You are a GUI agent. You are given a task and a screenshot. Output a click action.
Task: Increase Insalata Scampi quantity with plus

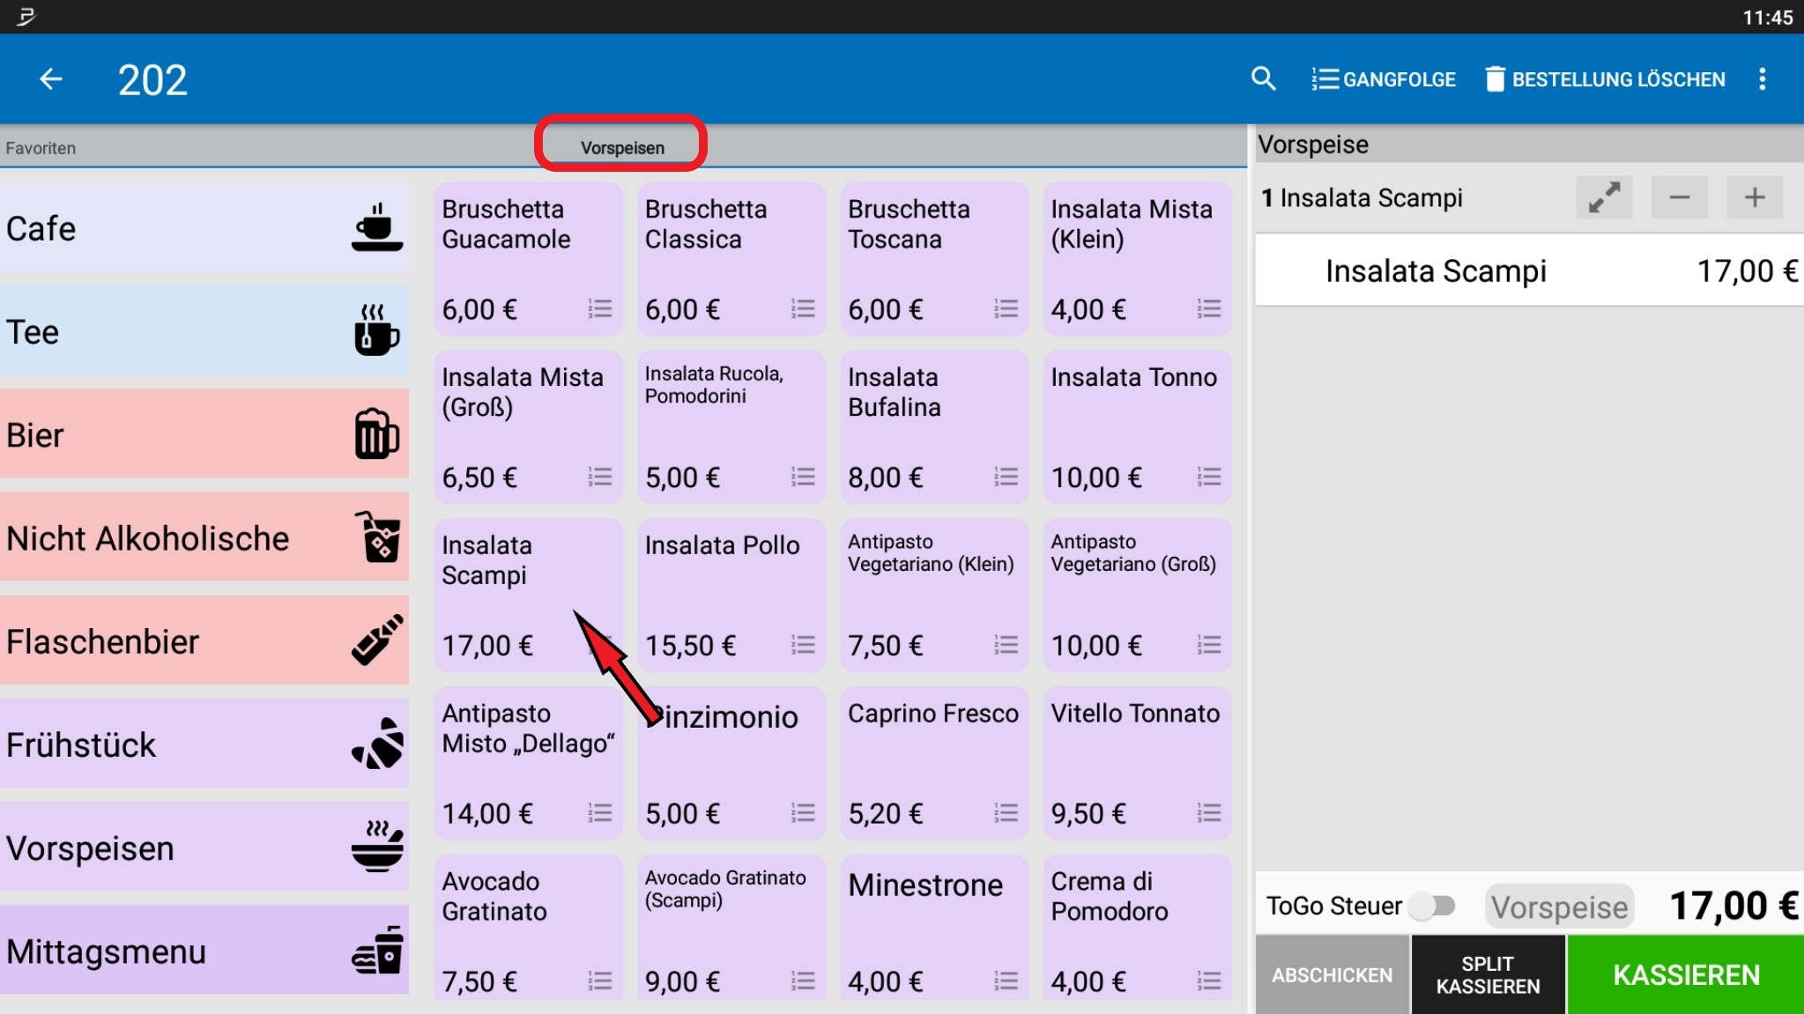[1754, 196]
